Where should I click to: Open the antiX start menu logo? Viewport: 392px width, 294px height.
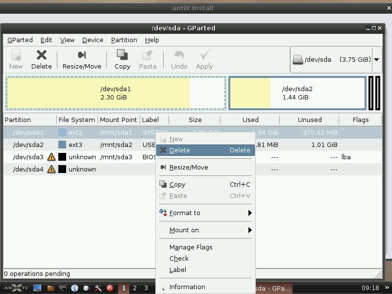[16, 288]
